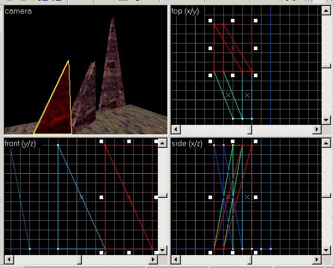Click down arrow of front view scrollbar
Viewport: 334px width, 268px height.
(163, 250)
